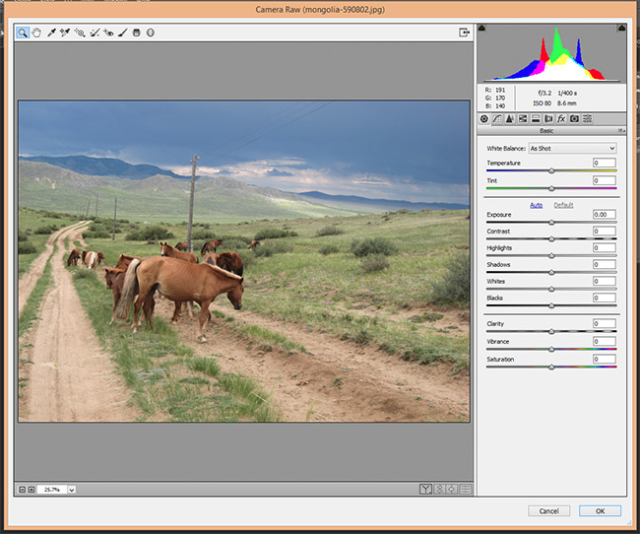Click the Shadows slider handle

point(551,273)
